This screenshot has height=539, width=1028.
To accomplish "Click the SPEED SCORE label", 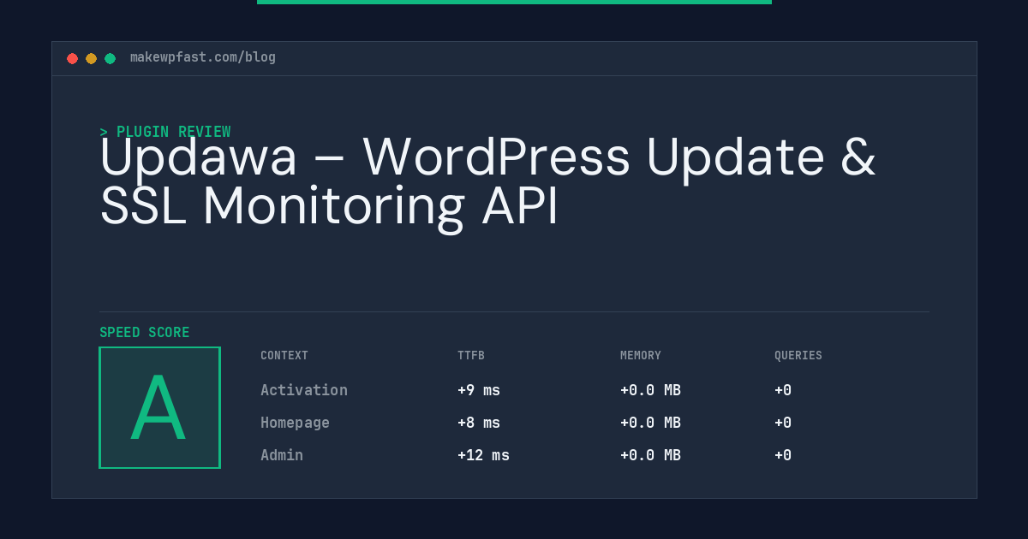I will (x=145, y=333).
